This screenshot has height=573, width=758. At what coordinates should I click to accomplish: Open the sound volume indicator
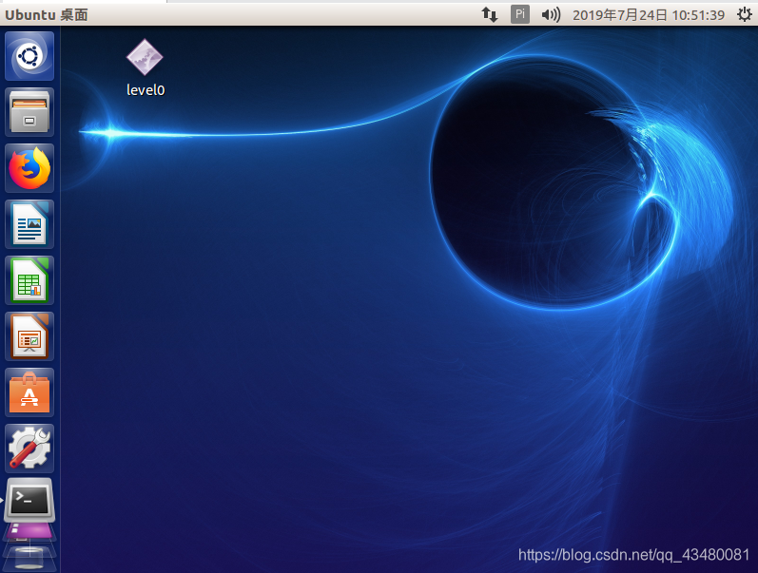point(551,15)
